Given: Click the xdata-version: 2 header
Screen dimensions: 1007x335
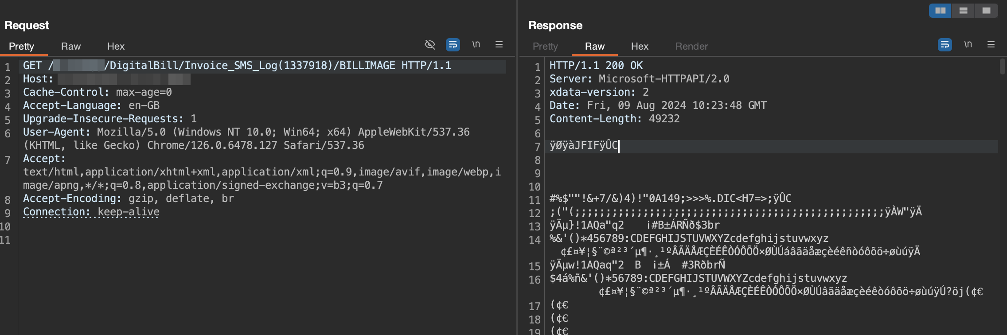Looking at the screenshot, I should 599,92.
